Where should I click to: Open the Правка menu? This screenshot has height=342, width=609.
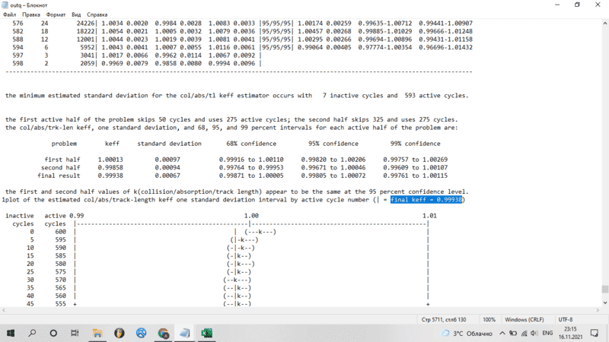coord(31,14)
